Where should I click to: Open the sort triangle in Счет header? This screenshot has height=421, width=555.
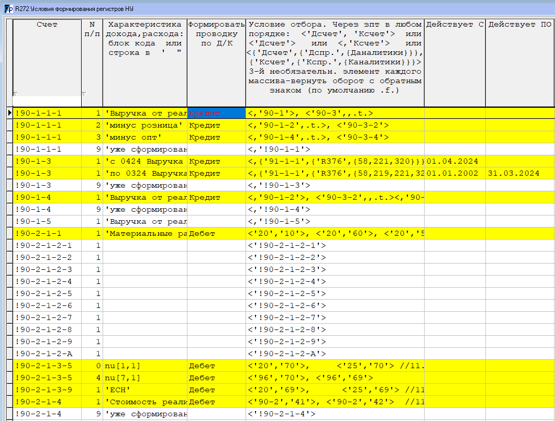point(15,94)
